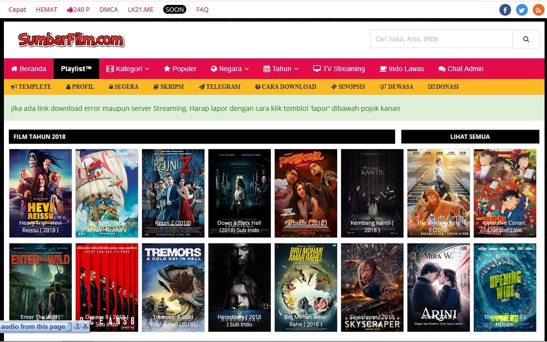Image resolution: width=547 pixels, height=342 pixels.
Task: Open the TV Streaming menu item
Action: pyautogui.click(x=339, y=69)
